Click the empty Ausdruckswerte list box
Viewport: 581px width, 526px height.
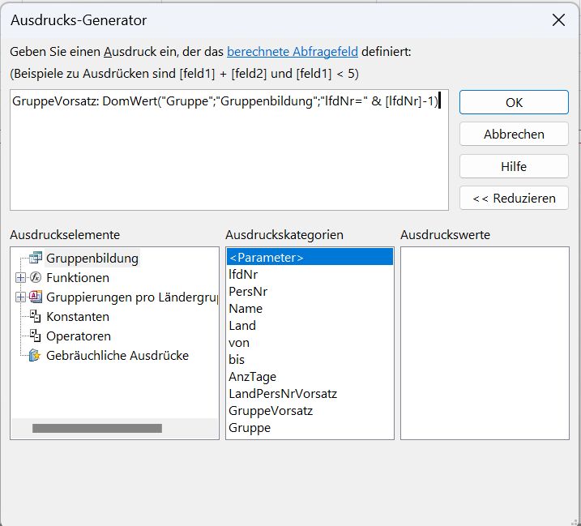pyautogui.click(x=485, y=343)
